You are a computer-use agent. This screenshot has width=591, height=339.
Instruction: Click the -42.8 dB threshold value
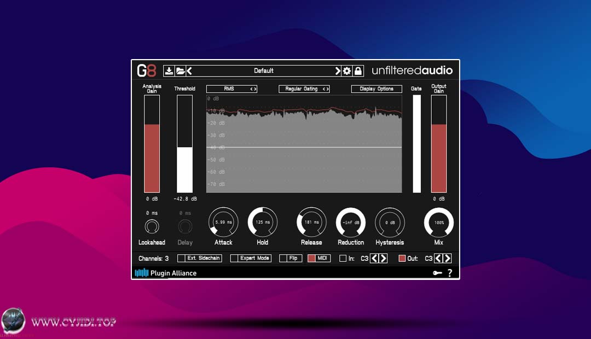pos(185,199)
